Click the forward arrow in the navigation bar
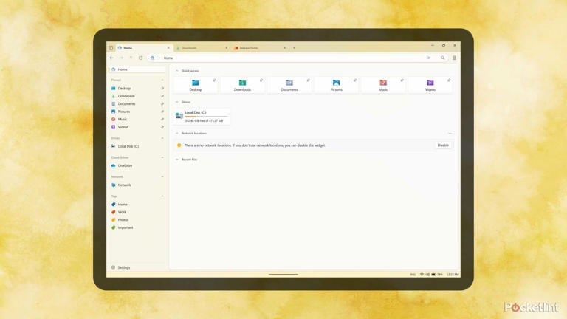 coord(122,58)
